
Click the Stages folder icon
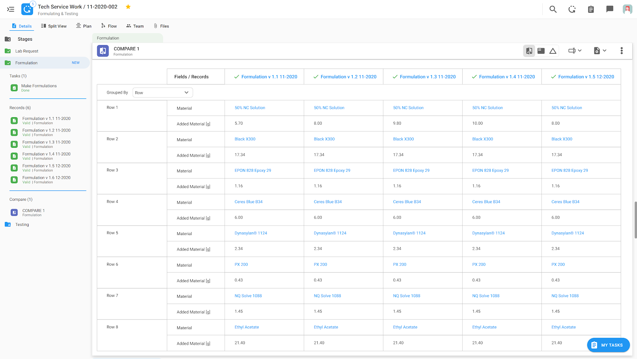pos(8,39)
